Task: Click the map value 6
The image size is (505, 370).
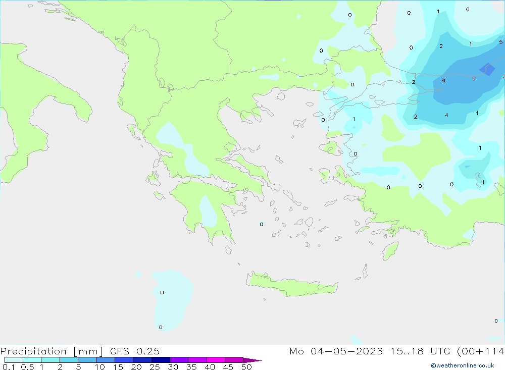Action: [x=444, y=80]
